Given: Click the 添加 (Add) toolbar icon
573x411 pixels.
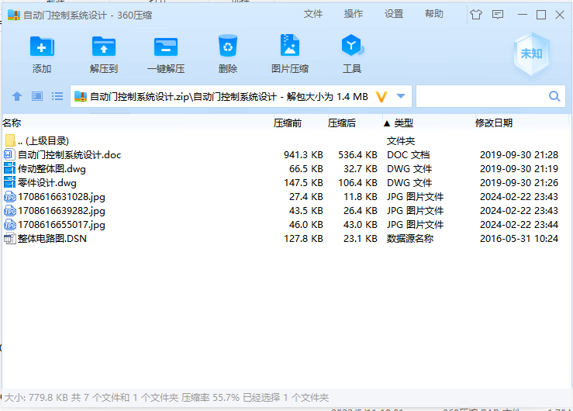Looking at the screenshot, I should [42, 47].
